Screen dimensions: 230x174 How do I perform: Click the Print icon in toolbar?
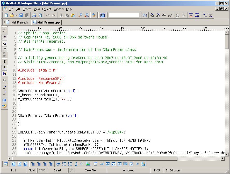pos(34,15)
